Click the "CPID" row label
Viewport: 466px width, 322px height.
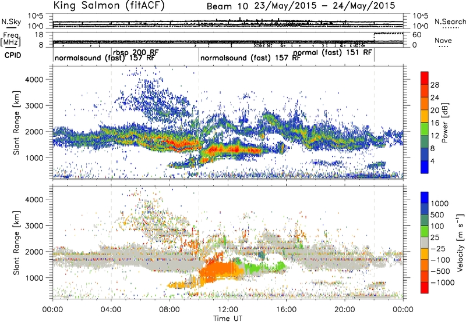(13, 55)
